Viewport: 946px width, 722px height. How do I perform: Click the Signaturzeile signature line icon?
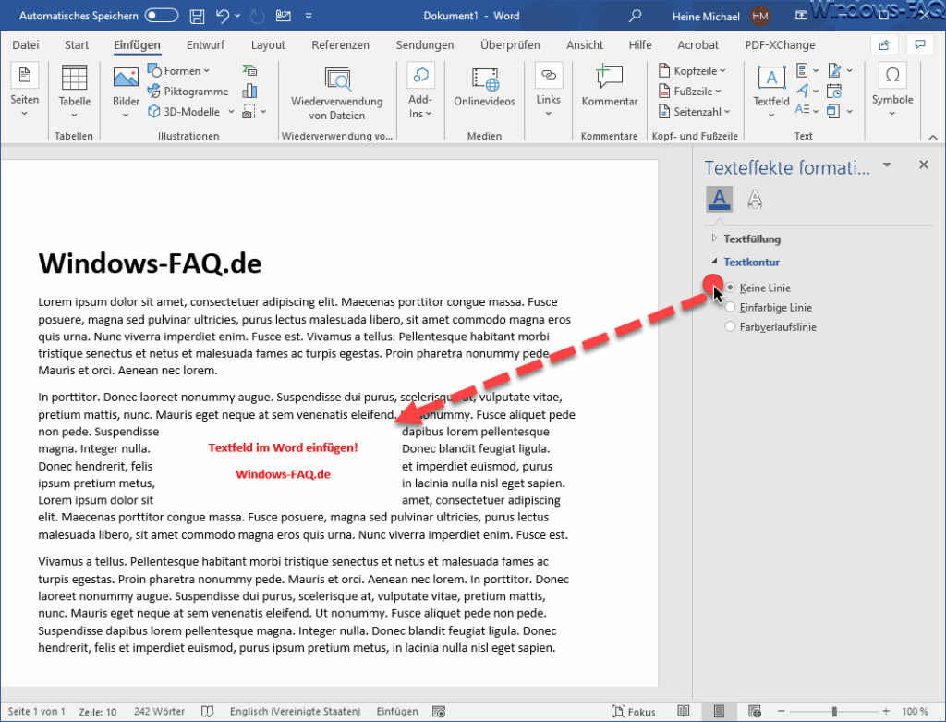tap(834, 70)
